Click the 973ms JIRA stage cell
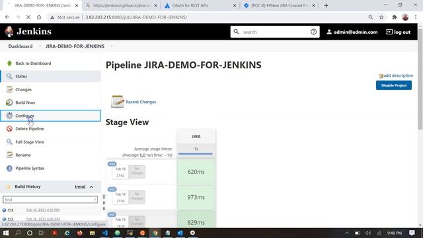Image resolution: width=423 pixels, height=238 pixels. click(x=196, y=197)
